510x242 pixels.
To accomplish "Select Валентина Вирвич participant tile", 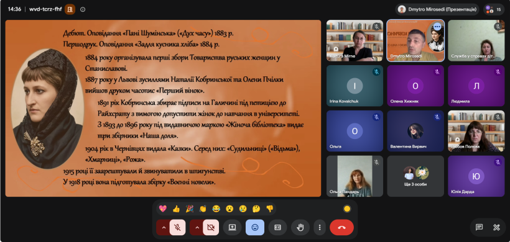I will coord(415,131).
